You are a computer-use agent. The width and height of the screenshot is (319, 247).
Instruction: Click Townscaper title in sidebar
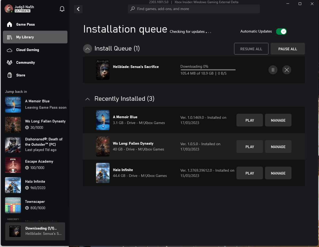35,202
